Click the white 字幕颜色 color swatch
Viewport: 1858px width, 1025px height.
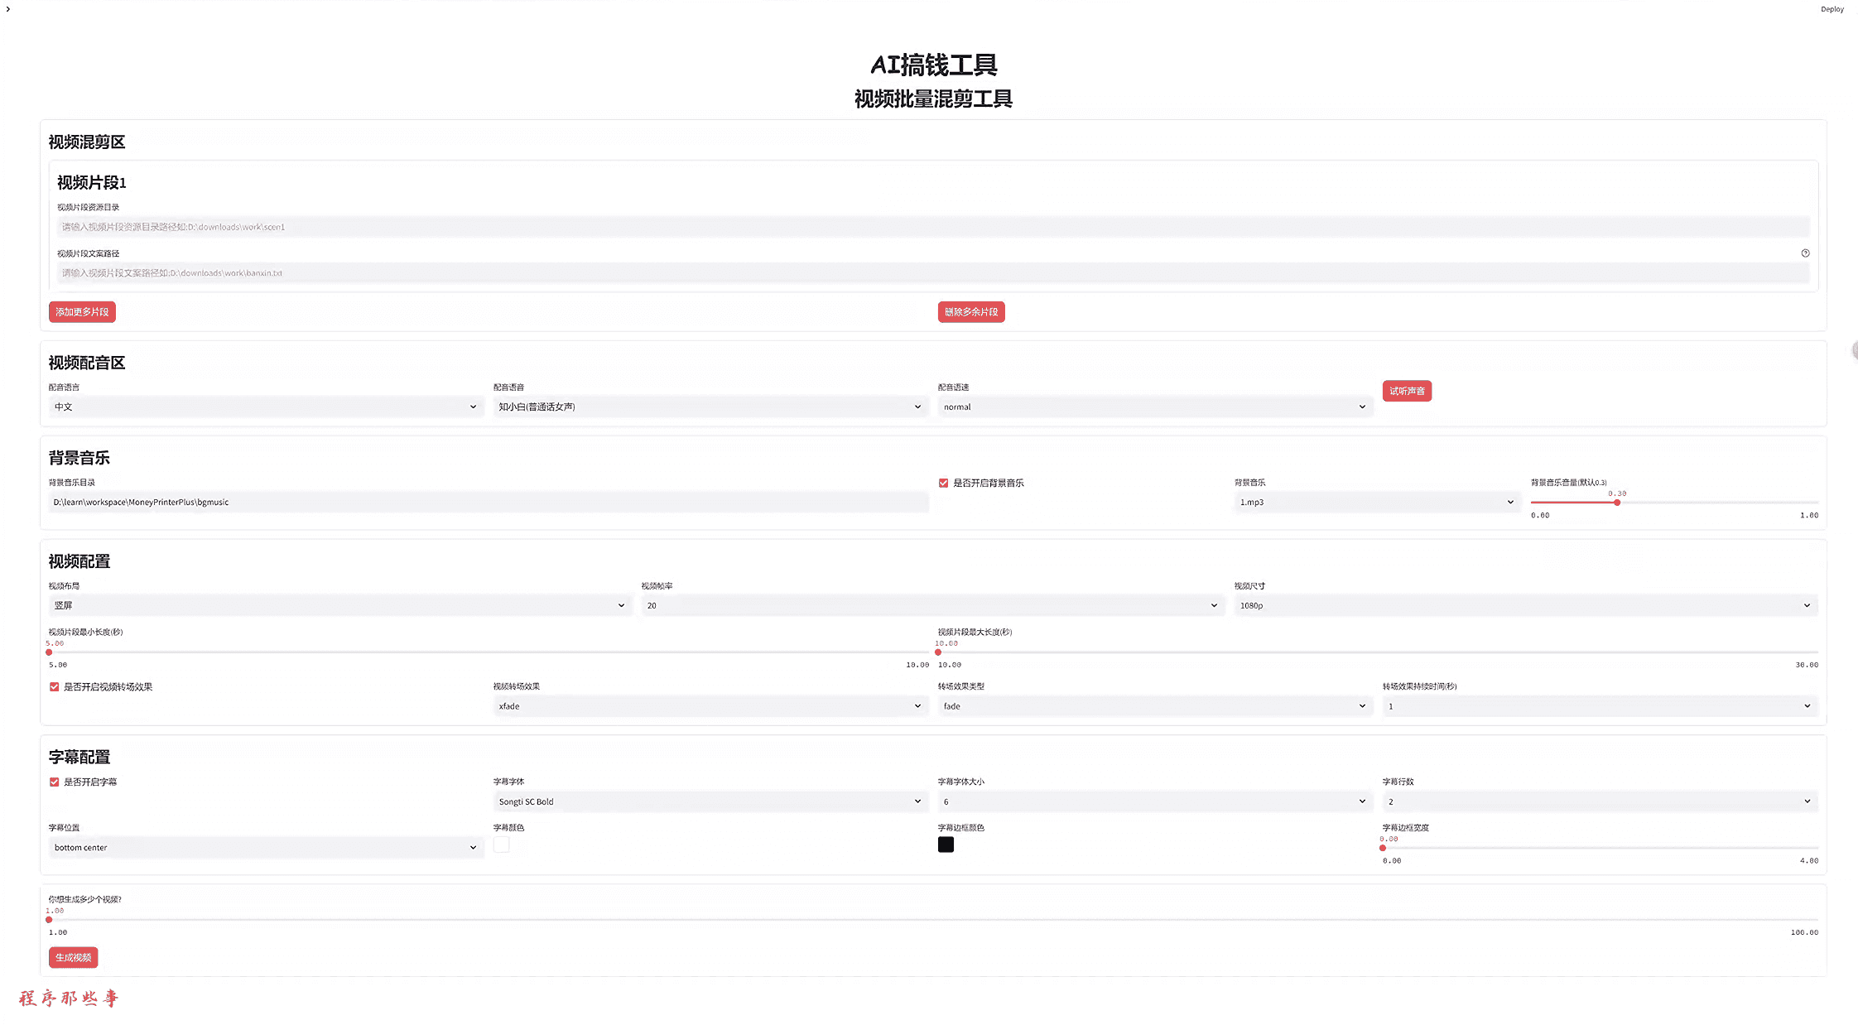click(502, 845)
